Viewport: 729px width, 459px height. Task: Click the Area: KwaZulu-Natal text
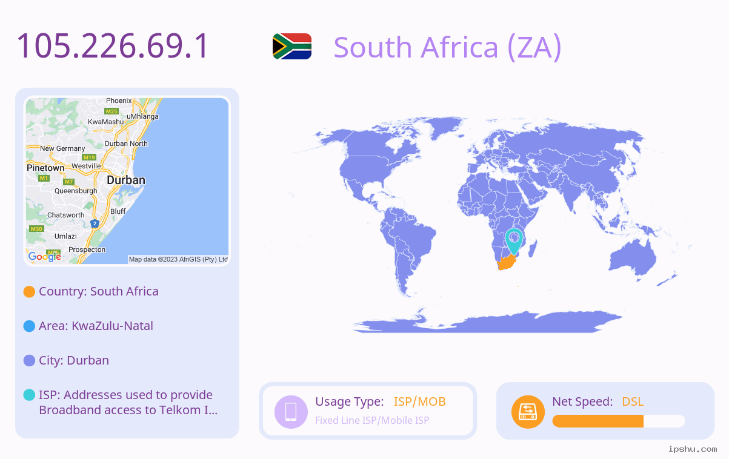coord(96,326)
